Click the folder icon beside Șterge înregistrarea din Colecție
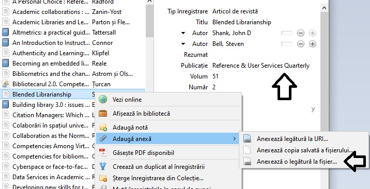This screenshot has height=189, width=370. [x=103, y=178]
